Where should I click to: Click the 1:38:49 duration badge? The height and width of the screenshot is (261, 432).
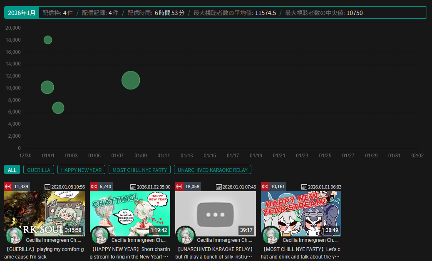(330, 230)
